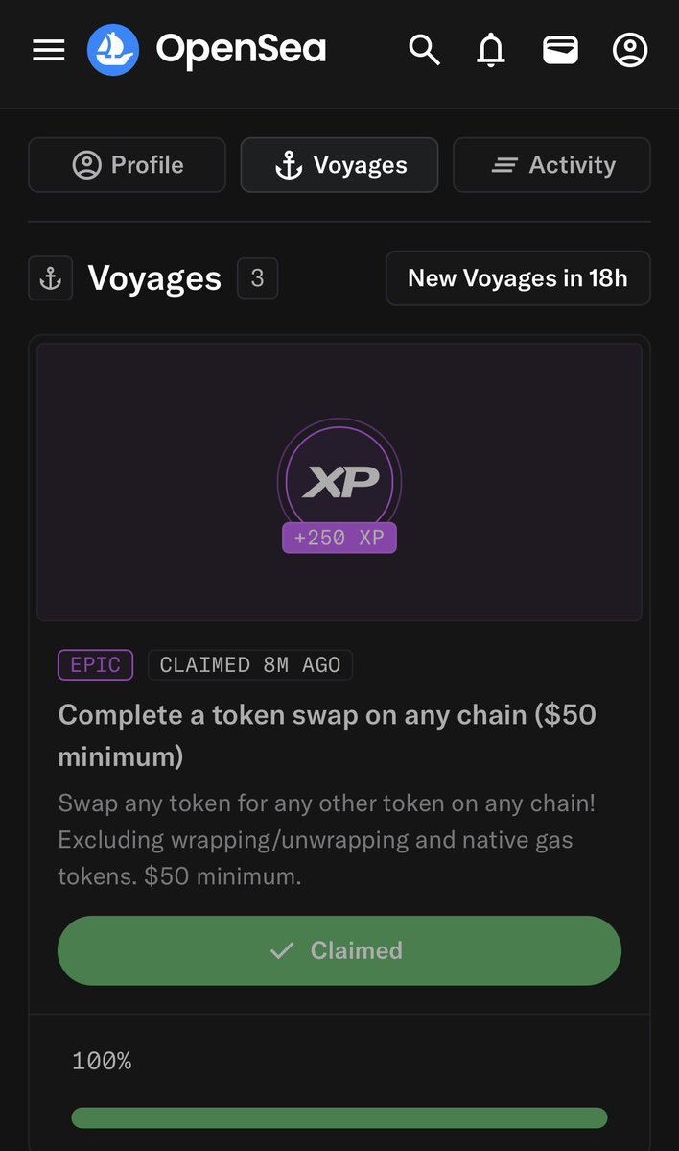This screenshot has width=679, height=1151.
Task: Click the CLAIMED 8M AGO label
Action: pos(250,665)
